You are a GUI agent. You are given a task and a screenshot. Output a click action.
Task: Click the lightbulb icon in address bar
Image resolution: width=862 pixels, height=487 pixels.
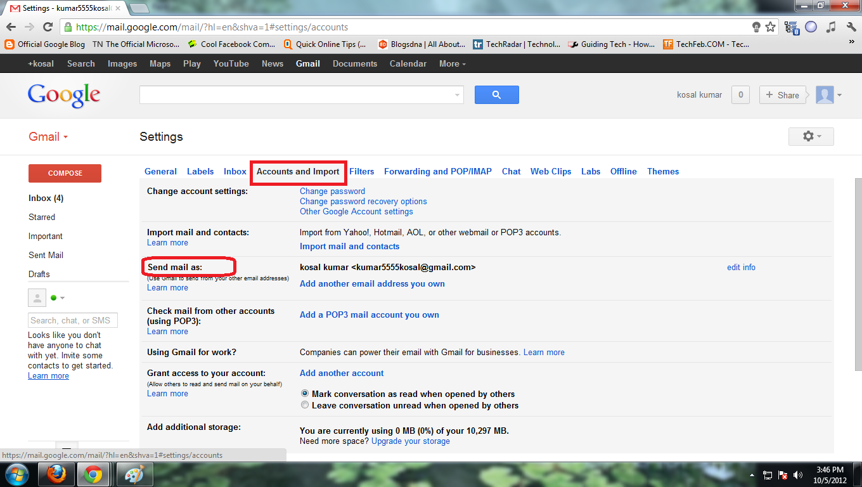pyautogui.click(x=756, y=27)
